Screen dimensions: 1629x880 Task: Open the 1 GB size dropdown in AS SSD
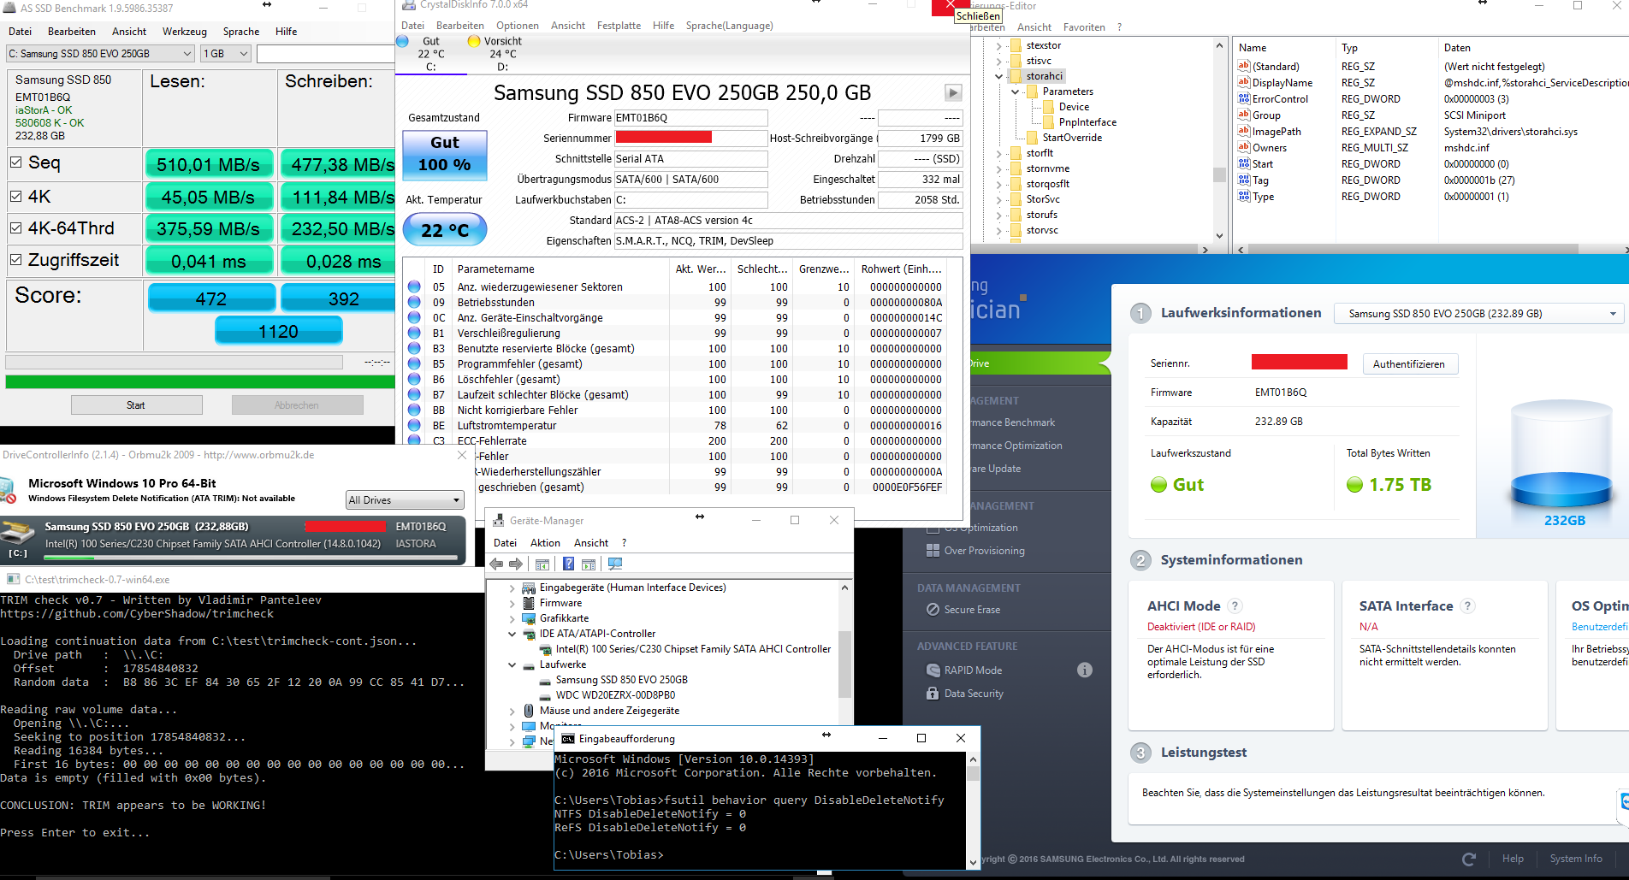pyautogui.click(x=226, y=54)
